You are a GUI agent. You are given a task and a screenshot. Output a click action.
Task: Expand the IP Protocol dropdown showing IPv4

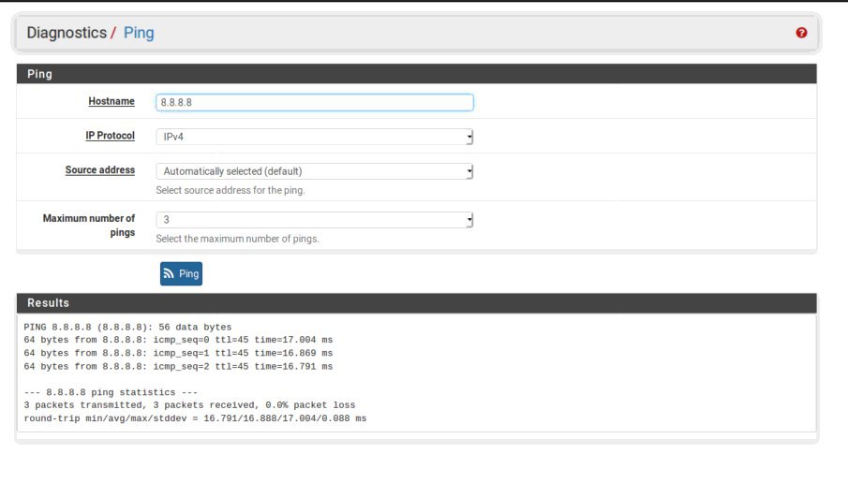(315, 137)
